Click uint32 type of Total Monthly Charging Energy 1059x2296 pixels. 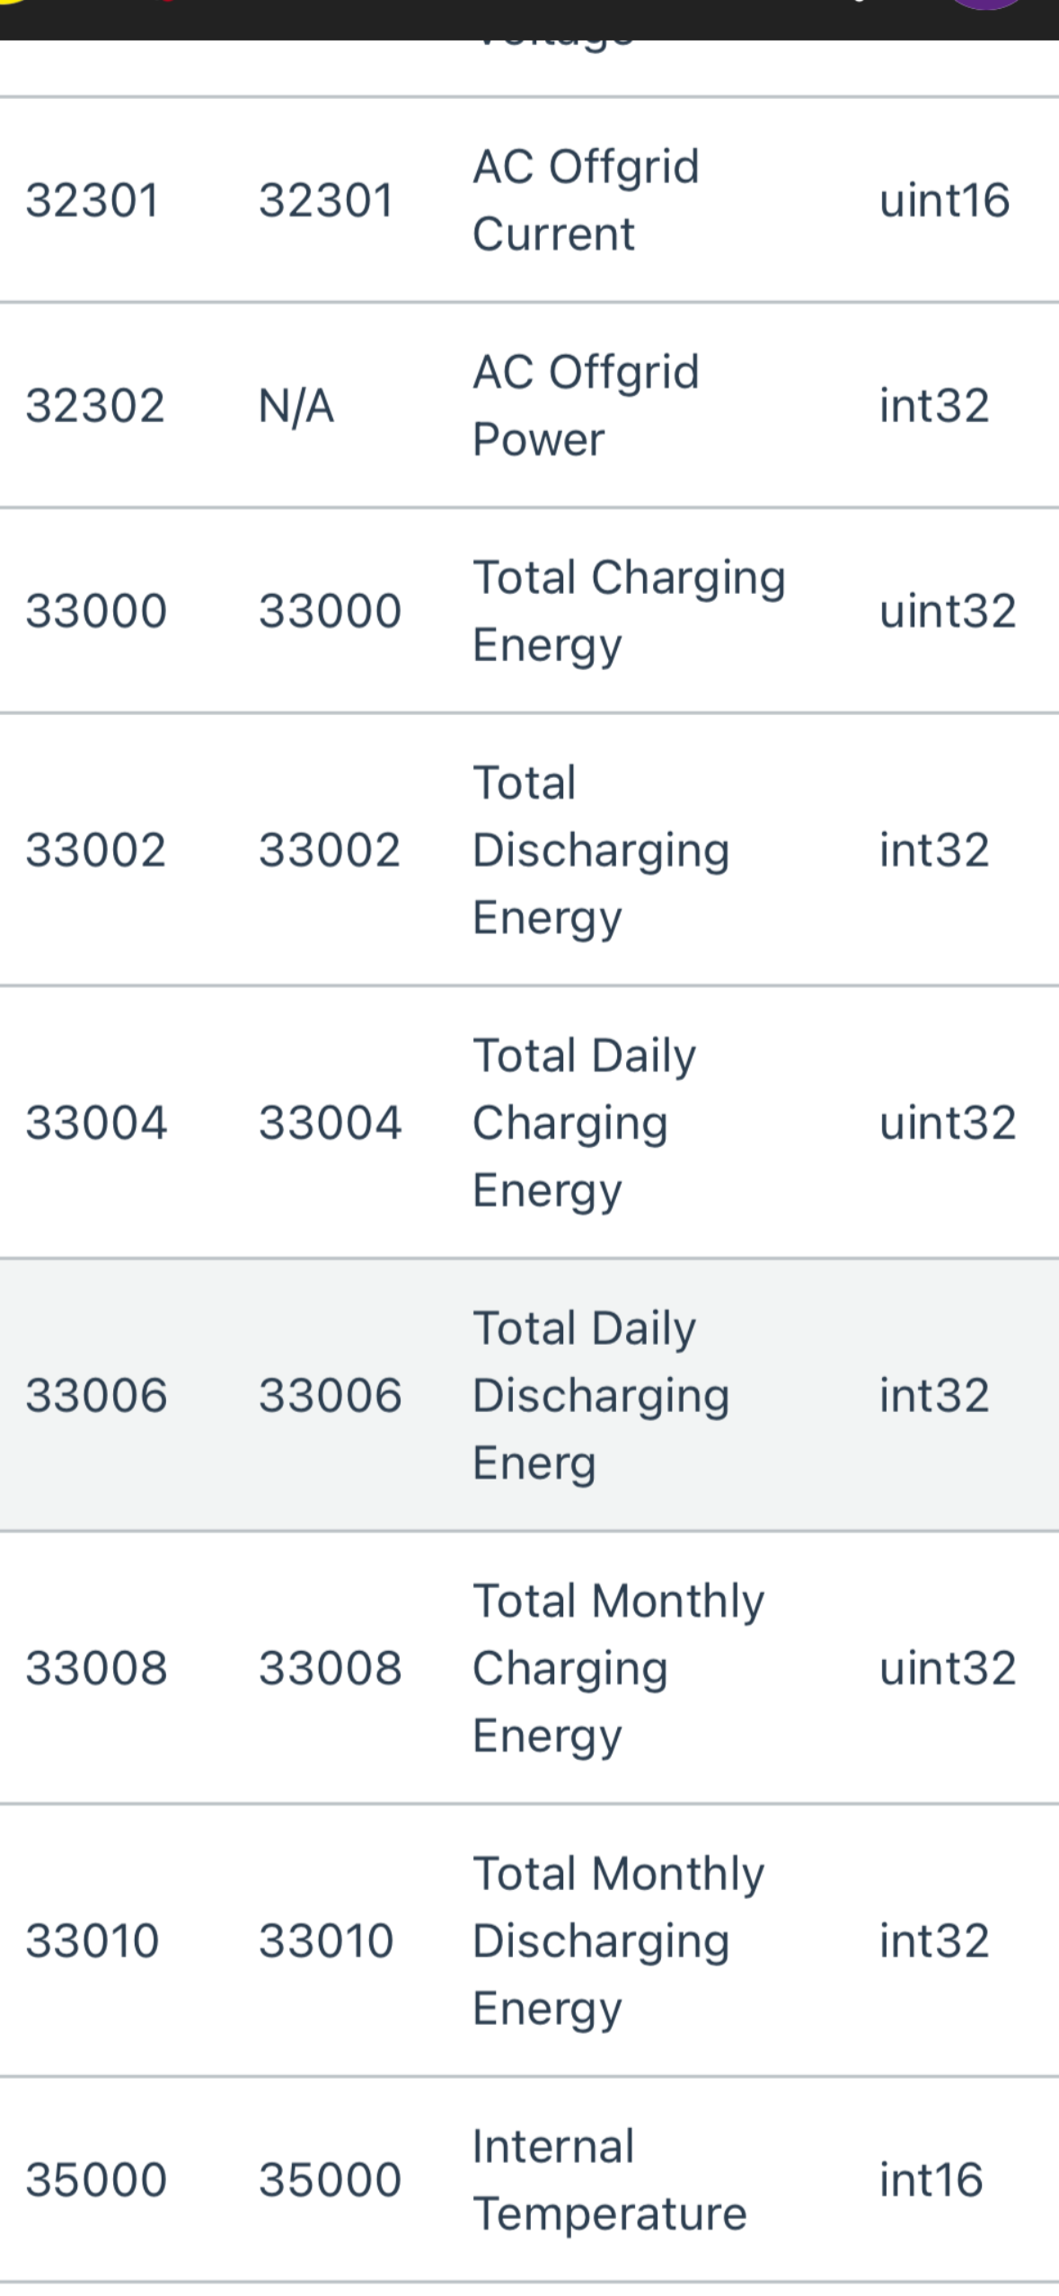click(x=948, y=1668)
